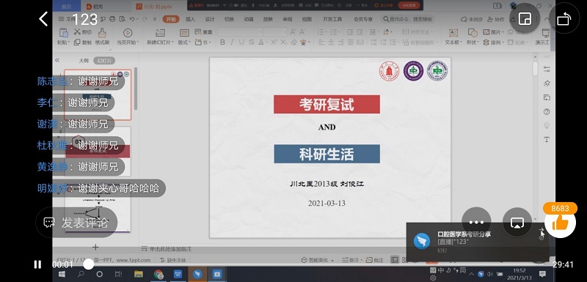Screen dimensions: 587x282
Task: Open the 排列 arrange dropdown
Action: (492, 42)
